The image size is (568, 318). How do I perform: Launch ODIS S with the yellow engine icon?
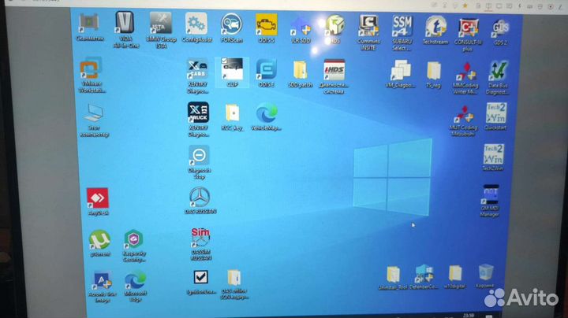(266, 25)
